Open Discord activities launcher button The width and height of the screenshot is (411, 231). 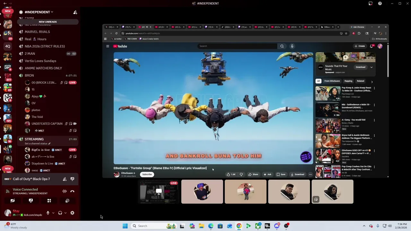[x=49, y=201]
